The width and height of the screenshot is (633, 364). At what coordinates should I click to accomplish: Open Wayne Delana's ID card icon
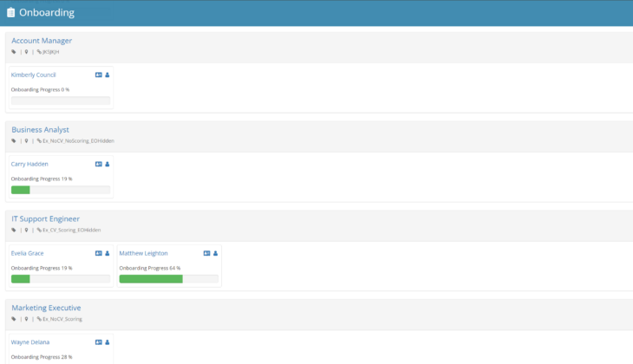click(98, 342)
